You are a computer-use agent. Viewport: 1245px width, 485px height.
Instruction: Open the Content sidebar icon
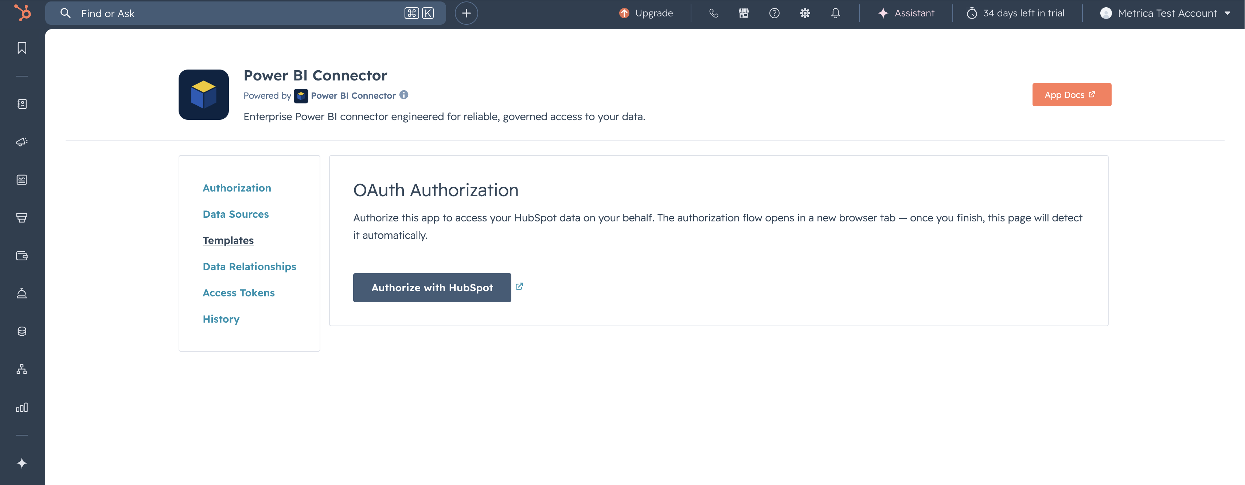tap(22, 180)
